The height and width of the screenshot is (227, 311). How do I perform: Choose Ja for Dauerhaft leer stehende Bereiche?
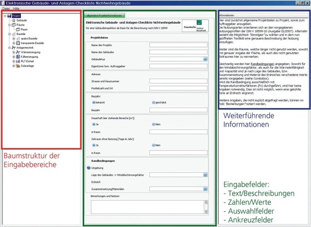point(93,125)
